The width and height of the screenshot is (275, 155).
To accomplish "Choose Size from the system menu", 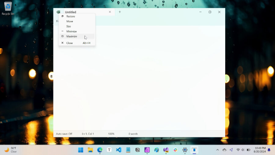I will coord(77,26).
